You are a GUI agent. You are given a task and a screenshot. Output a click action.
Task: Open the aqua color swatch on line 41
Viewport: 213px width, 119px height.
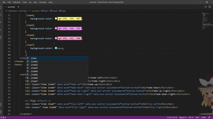point(56,48)
